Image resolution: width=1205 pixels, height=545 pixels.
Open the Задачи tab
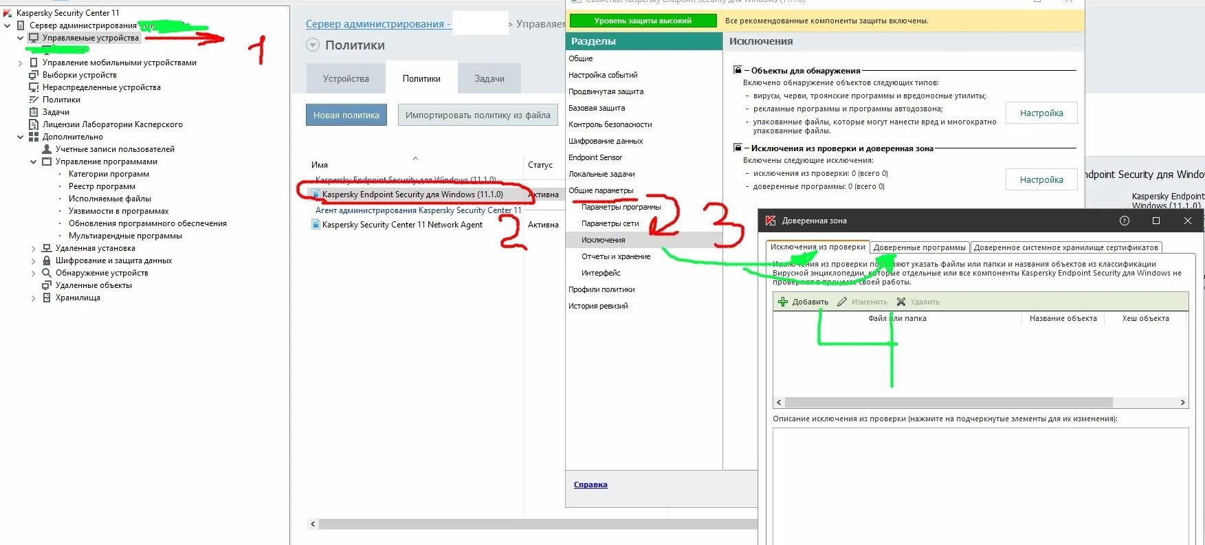pyautogui.click(x=489, y=79)
